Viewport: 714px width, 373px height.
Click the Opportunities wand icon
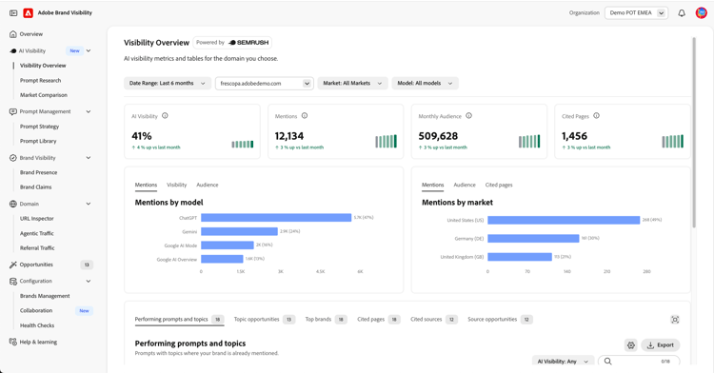13,265
